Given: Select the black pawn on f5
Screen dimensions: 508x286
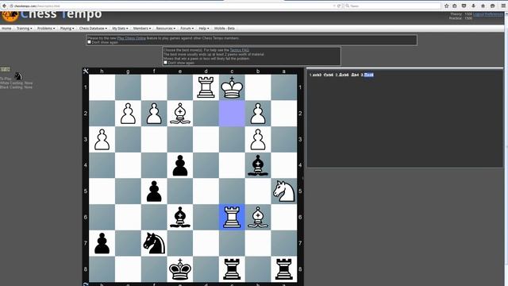Looking at the screenshot, I should (154, 191).
